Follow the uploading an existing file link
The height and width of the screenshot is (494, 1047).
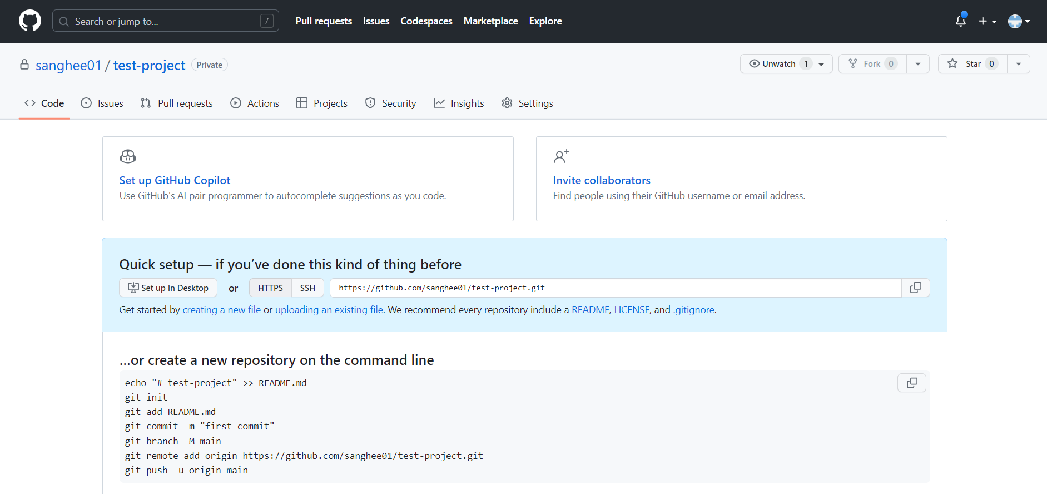(x=329, y=310)
